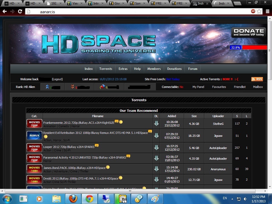This screenshot has height=204, width=272.
Task: Click the Movies 720P category icon for Frankenweenie
Action: (x=34, y=124)
